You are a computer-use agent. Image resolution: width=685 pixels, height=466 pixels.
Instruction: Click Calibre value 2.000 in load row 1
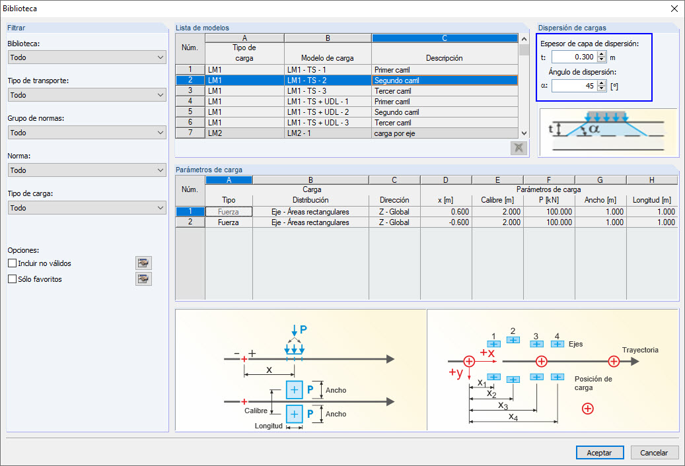(497, 212)
